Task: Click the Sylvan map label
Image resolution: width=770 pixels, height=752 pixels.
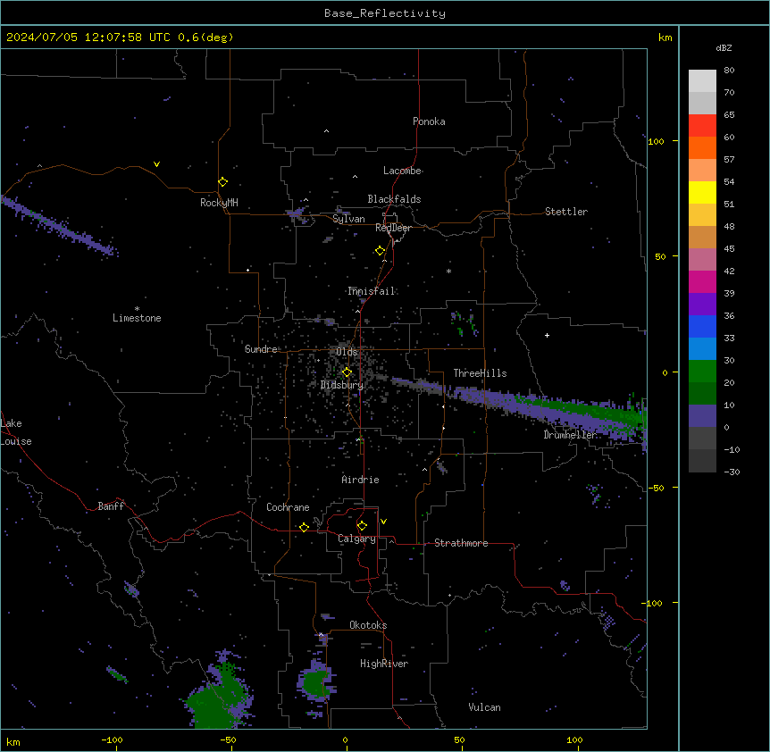Action: tap(348, 219)
